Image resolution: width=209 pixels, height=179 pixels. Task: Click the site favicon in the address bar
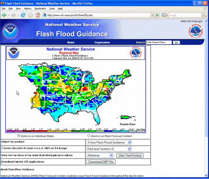pyautogui.click(x=45, y=15)
